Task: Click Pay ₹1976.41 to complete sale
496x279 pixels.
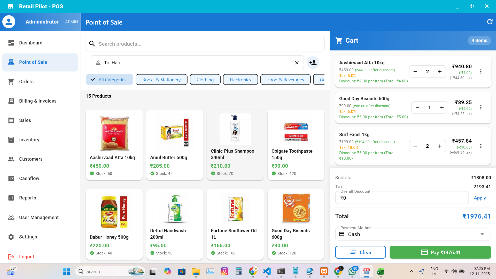Action: pos(440,252)
